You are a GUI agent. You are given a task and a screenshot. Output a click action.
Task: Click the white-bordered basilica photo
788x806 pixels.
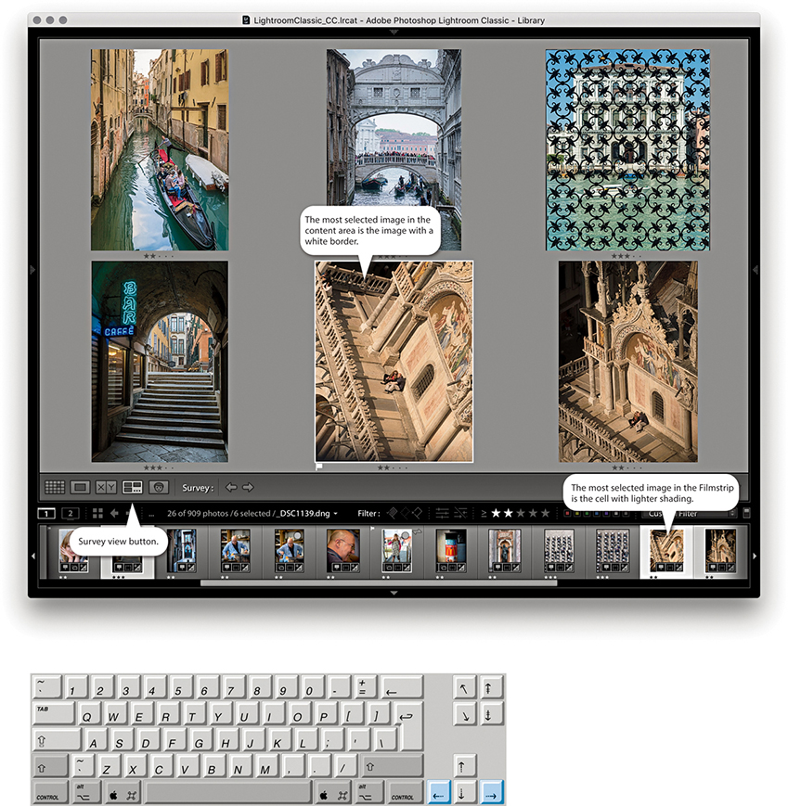coord(394,362)
